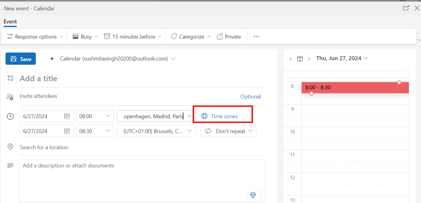421x203 pixels.
Task: Open Response options dropdown
Action: click(x=35, y=37)
